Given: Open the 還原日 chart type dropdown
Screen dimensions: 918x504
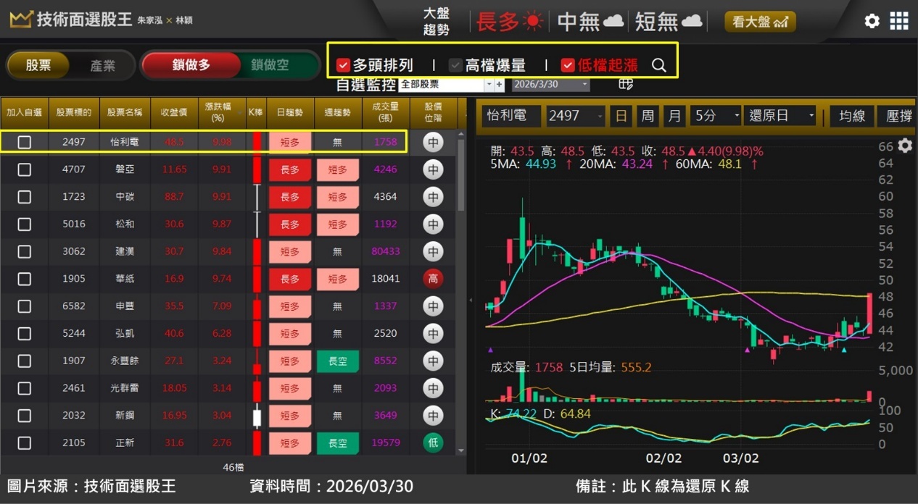Looking at the screenshot, I should pyautogui.click(x=781, y=116).
